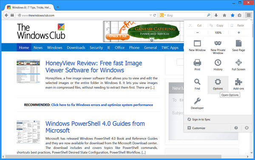The image size is (255, 160).
Task: Open the News site menu
Action: click(x=38, y=48)
